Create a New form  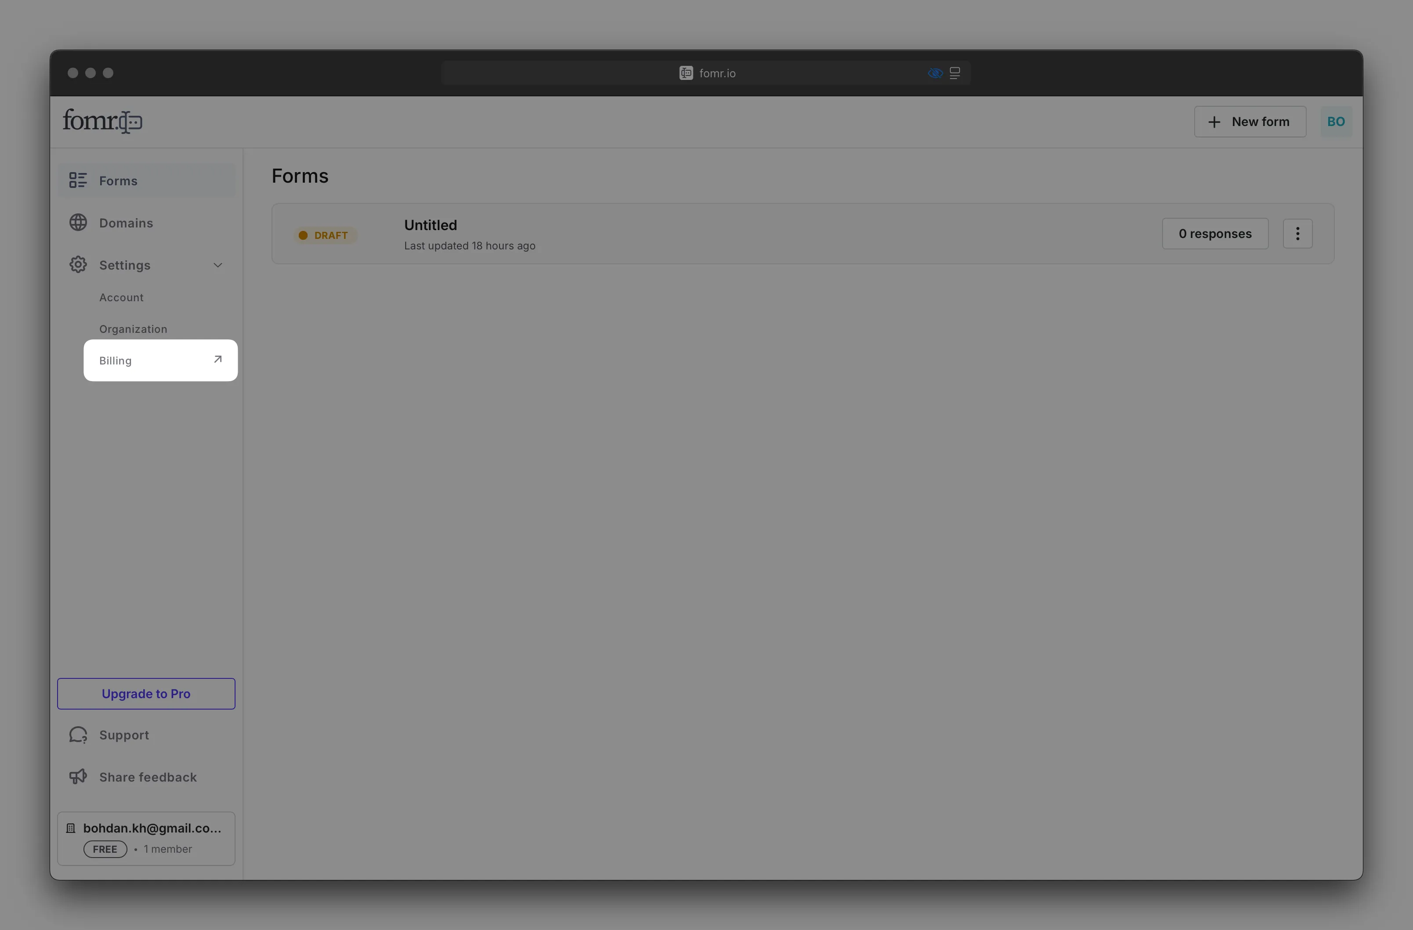point(1250,122)
